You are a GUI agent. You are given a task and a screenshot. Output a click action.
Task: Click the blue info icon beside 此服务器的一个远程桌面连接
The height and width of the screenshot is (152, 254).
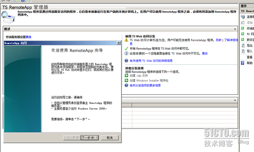point(126,53)
